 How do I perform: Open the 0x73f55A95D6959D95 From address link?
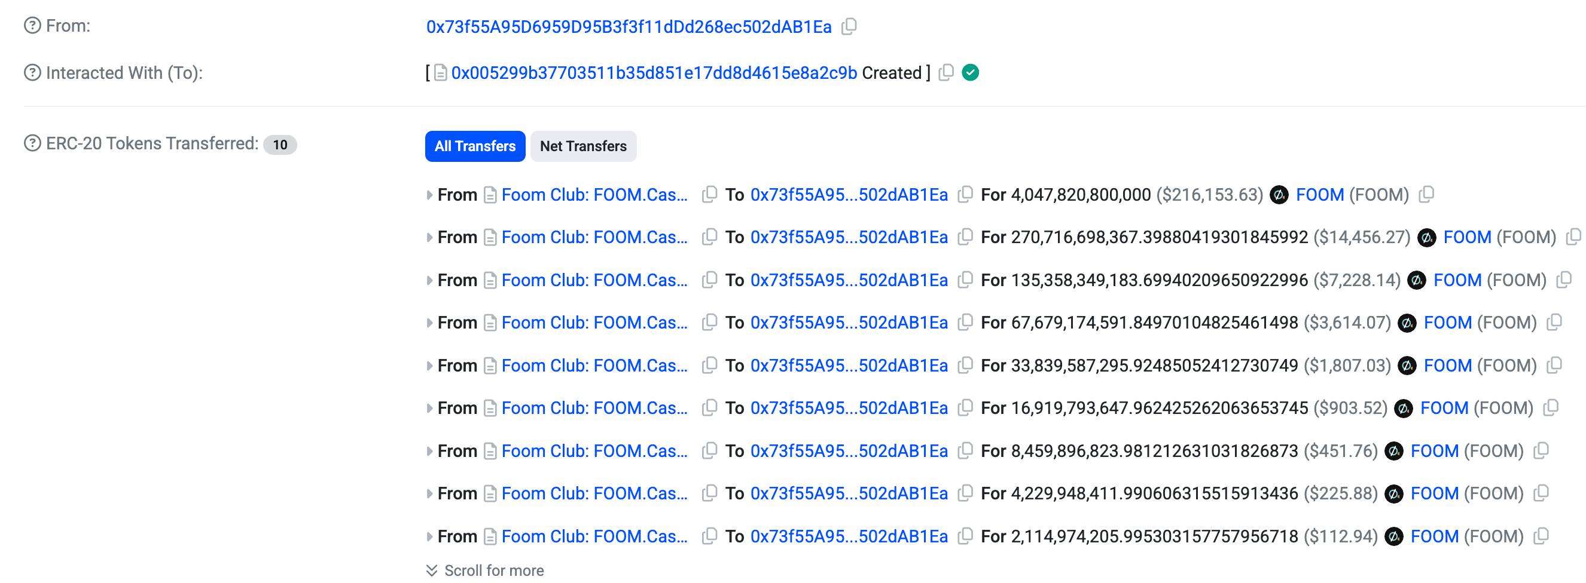pyautogui.click(x=628, y=27)
